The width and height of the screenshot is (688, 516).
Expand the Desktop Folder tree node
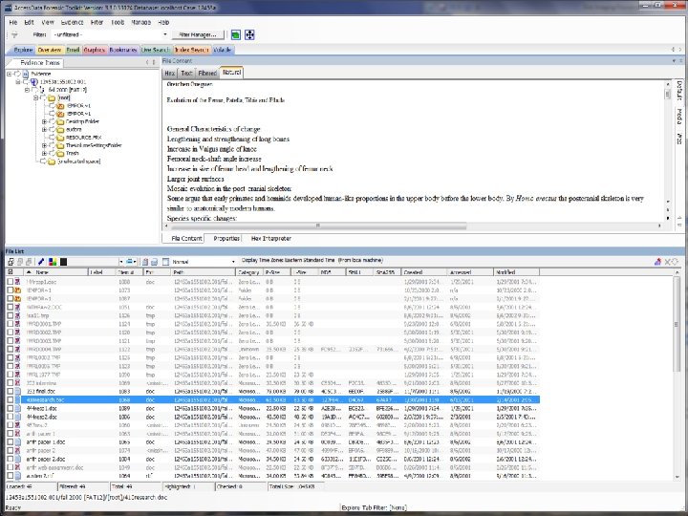click(44, 121)
